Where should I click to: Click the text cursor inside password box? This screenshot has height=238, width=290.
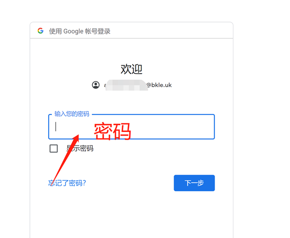[56, 127]
